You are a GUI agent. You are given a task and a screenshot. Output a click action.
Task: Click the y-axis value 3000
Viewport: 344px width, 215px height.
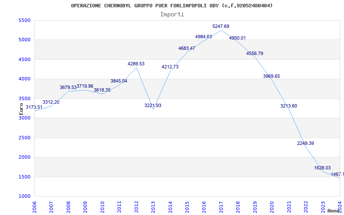pyautogui.click(x=25, y=118)
